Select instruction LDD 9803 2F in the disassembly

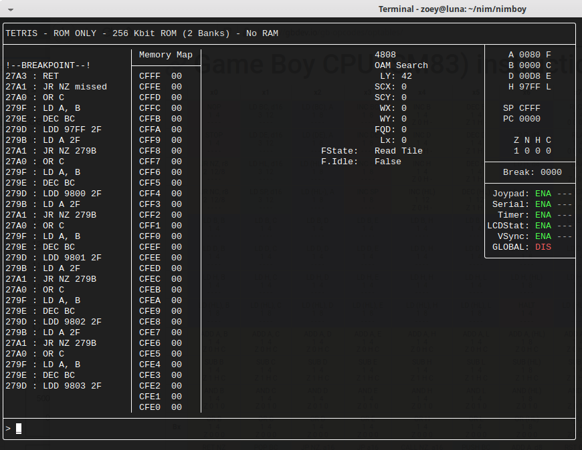[x=60, y=385]
